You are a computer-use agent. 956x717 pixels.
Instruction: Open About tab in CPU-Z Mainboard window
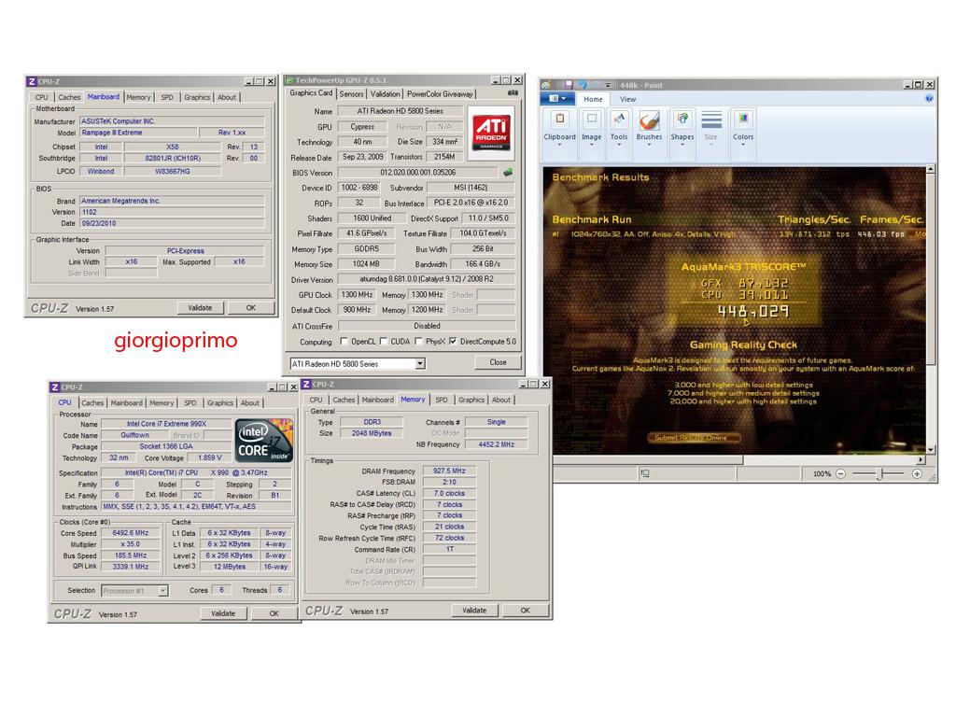coord(227,97)
